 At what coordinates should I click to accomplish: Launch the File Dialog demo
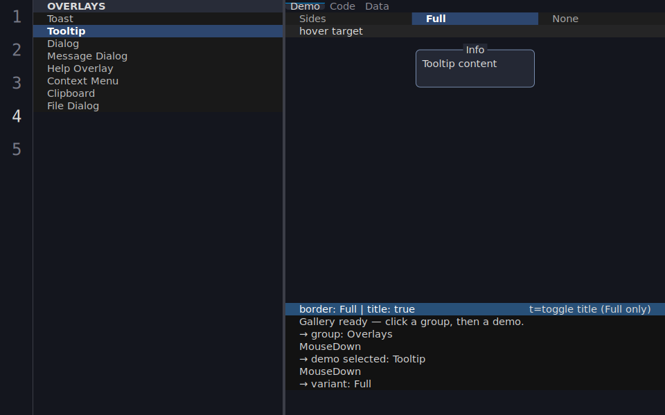tap(158, 106)
